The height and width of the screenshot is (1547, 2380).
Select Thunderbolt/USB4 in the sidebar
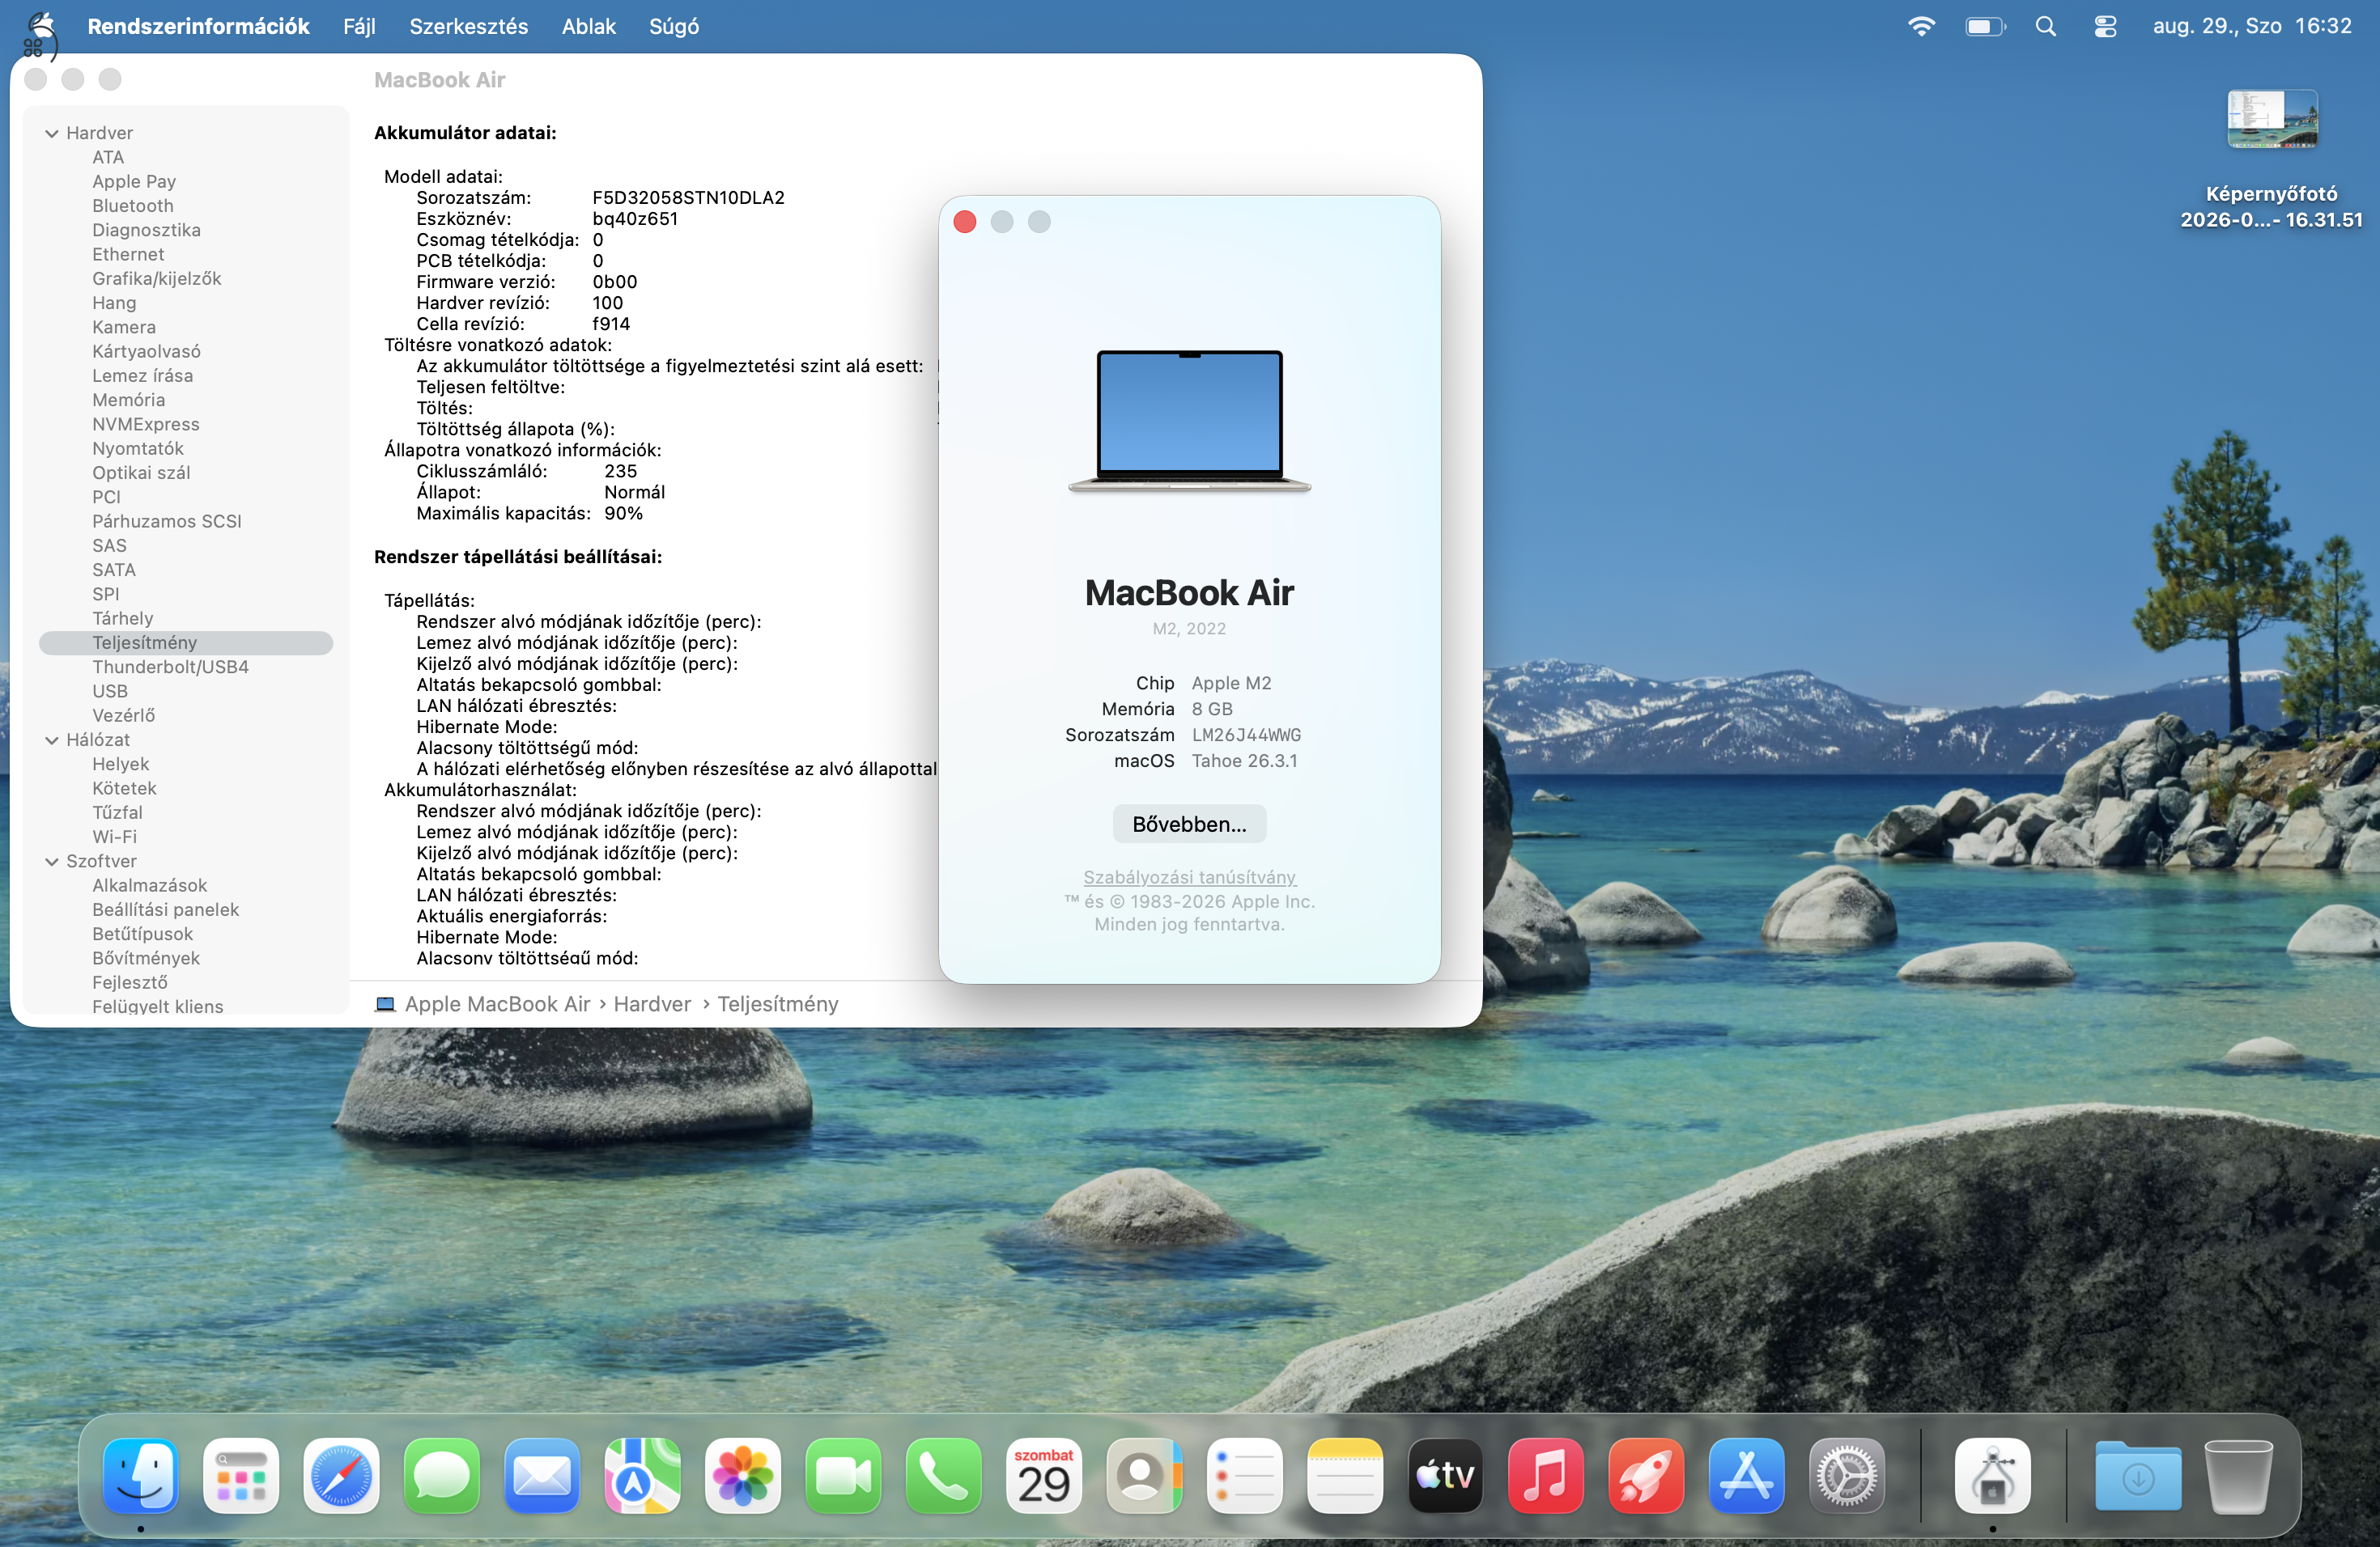pyautogui.click(x=171, y=667)
